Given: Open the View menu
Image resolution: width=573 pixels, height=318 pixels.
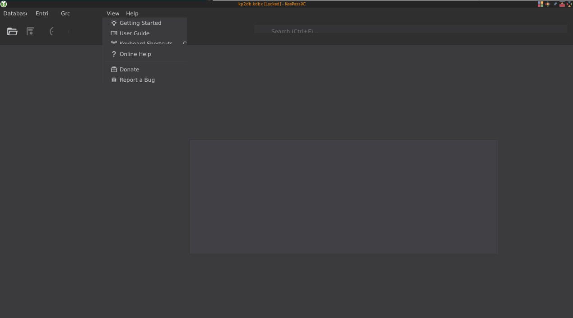Looking at the screenshot, I should tap(113, 14).
